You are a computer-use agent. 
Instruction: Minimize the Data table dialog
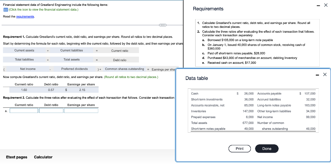pyautogui.click(x=318, y=74)
